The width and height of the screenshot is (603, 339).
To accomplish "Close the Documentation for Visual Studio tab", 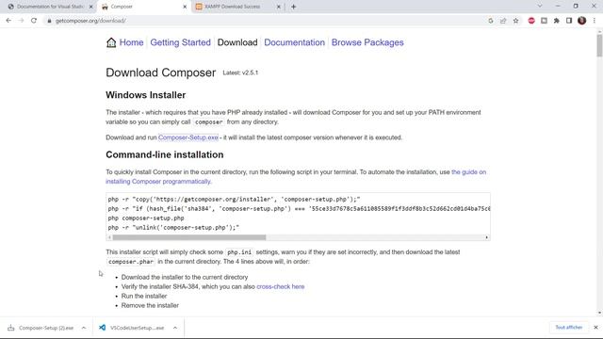I will pos(90,7).
